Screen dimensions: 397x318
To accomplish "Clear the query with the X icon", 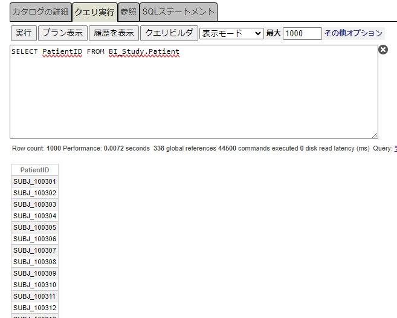I will pyautogui.click(x=383, y=50).
